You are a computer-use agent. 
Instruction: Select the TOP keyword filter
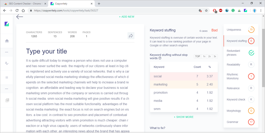197,56
